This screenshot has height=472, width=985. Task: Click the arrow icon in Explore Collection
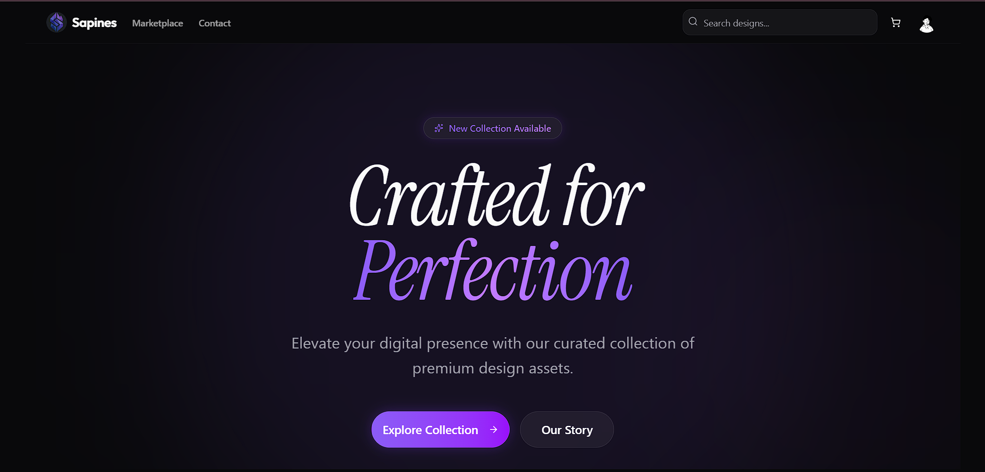pos(494,429)
